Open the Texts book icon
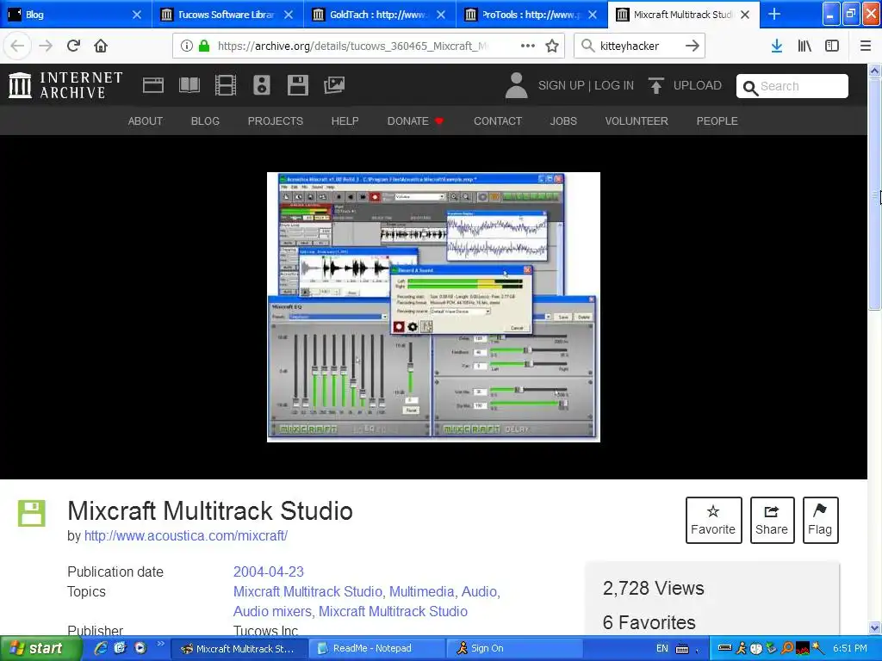Image resolution: width=882 pixels, height=661 pixels. pos(189,85)
